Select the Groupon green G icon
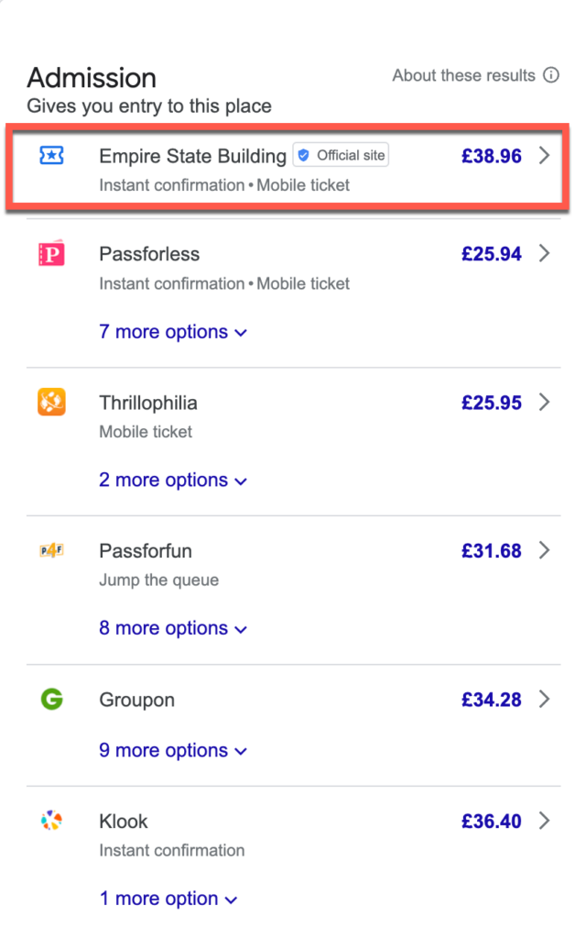This screenshot has width=586, height=928. click(52, 700)
